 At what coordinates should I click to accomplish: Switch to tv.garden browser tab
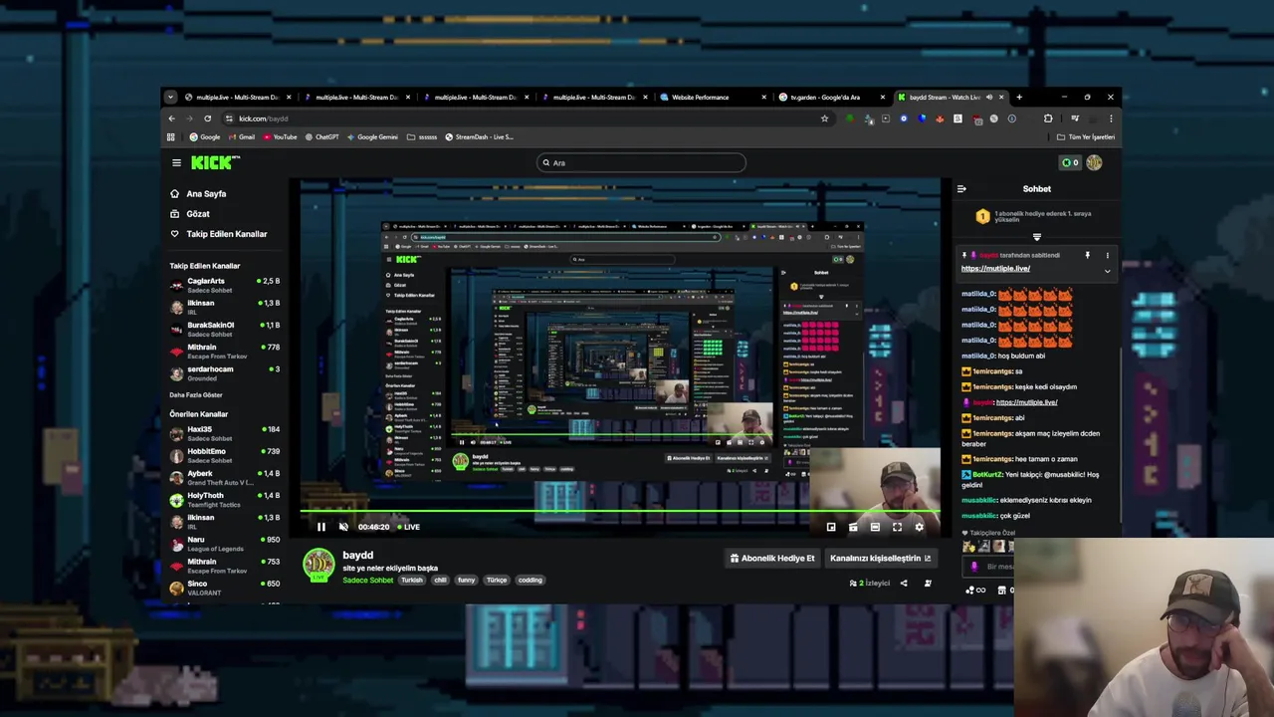832,98
